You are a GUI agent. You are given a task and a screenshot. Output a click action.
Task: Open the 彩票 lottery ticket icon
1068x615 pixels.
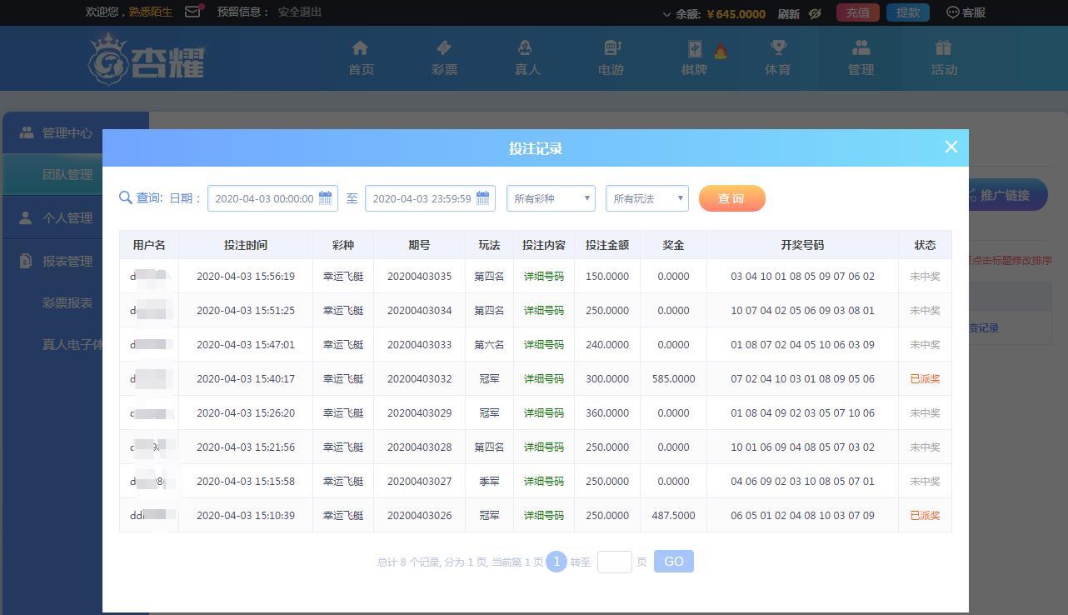pos(444,48)
